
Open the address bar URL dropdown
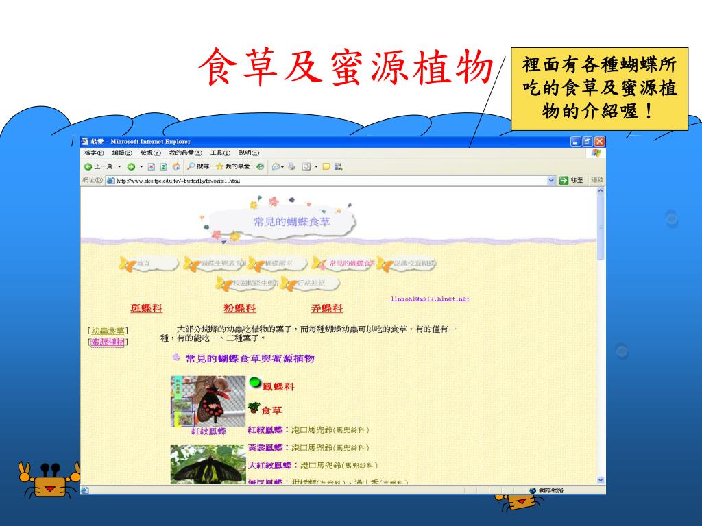[551, 180]
